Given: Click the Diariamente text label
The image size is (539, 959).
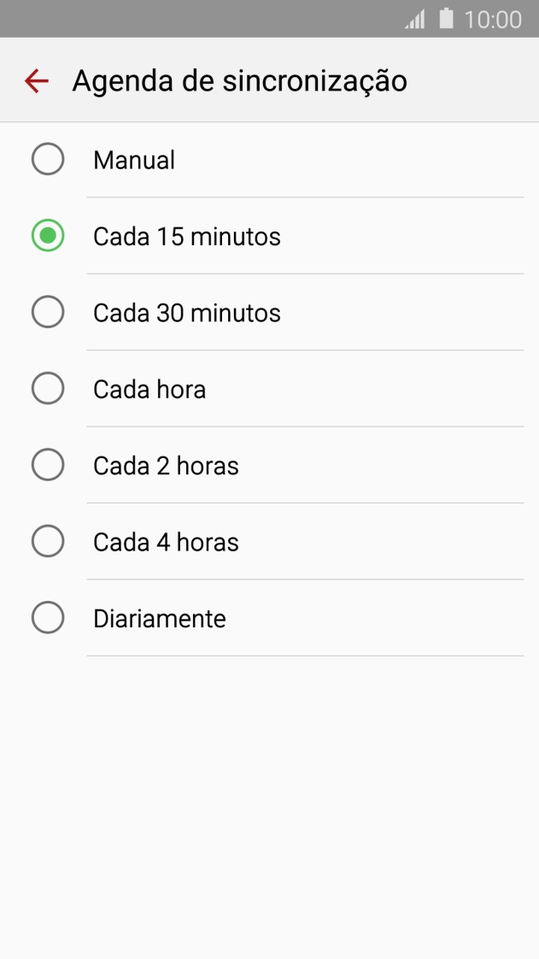Looking at the screenshot, I should 161,617.
